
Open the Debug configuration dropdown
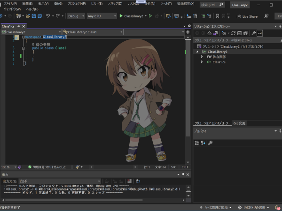pyautogui.click(x=76, y=16)
